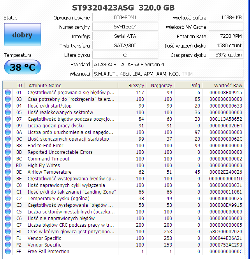Image resolution: width=250 pixels, height=259 pixels.
Task: Select 'Ilość realokowanych sektorów' attribute name
Action: (60, 112)
